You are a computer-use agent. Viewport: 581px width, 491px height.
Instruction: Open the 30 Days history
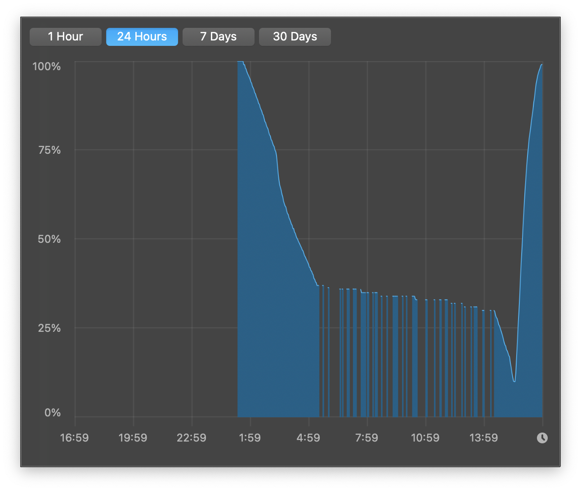click(x=295, y=37)
